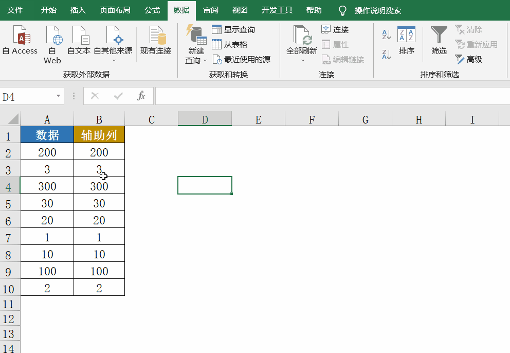Image resolution: width=510 pixels, height=353 pixels.
Task: Switch to the 公式 ribbon tab
Action: [152, 9]
